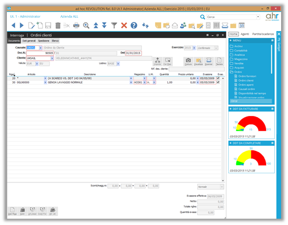Switch to the Dati generali tab

click(x=29, y=41)
